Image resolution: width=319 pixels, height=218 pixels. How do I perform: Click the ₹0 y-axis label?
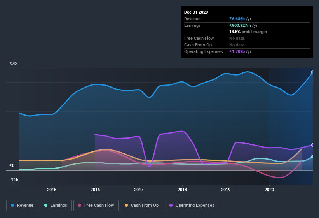point(12,165)
